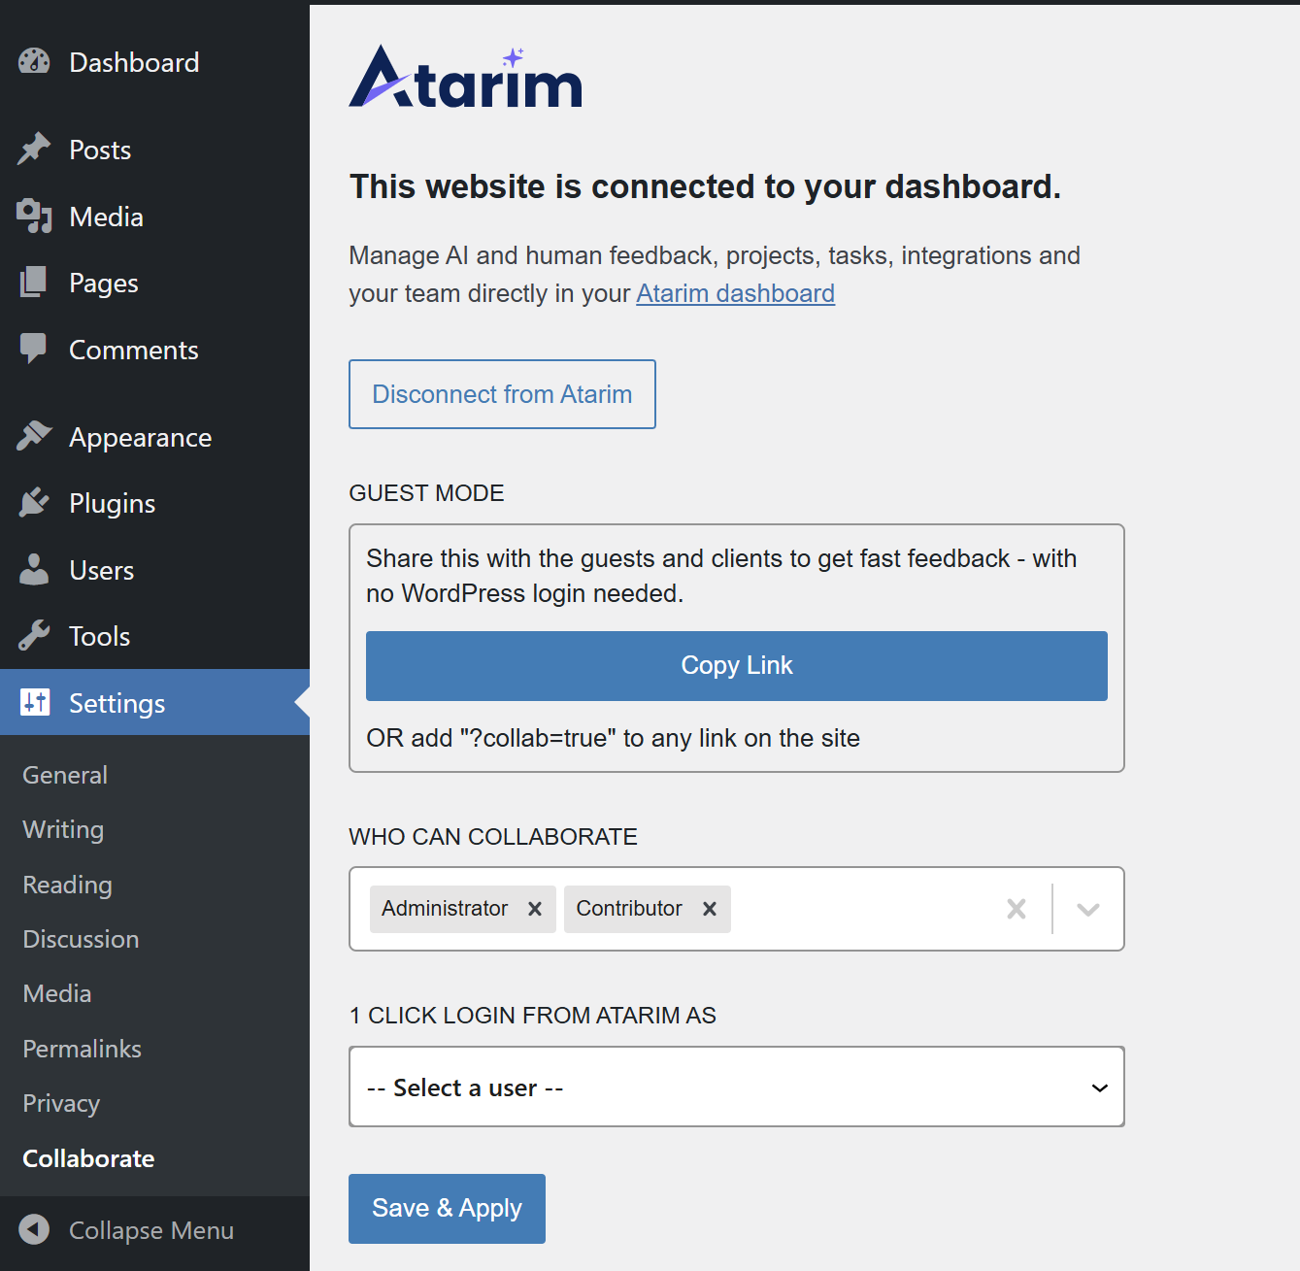Click the Pages stacked-sheets icon
The width and height of the screenshot is (1300, 1271).
34,283
